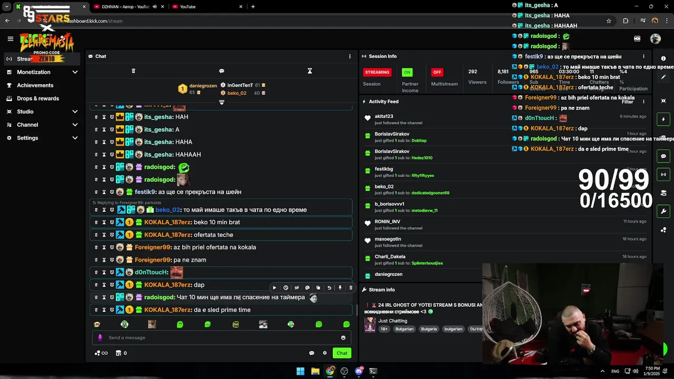The width and height of the screenshot is (674, 379).
Task: Click the green wrench toggle in the right sidebar
Action: coord(663,211)
